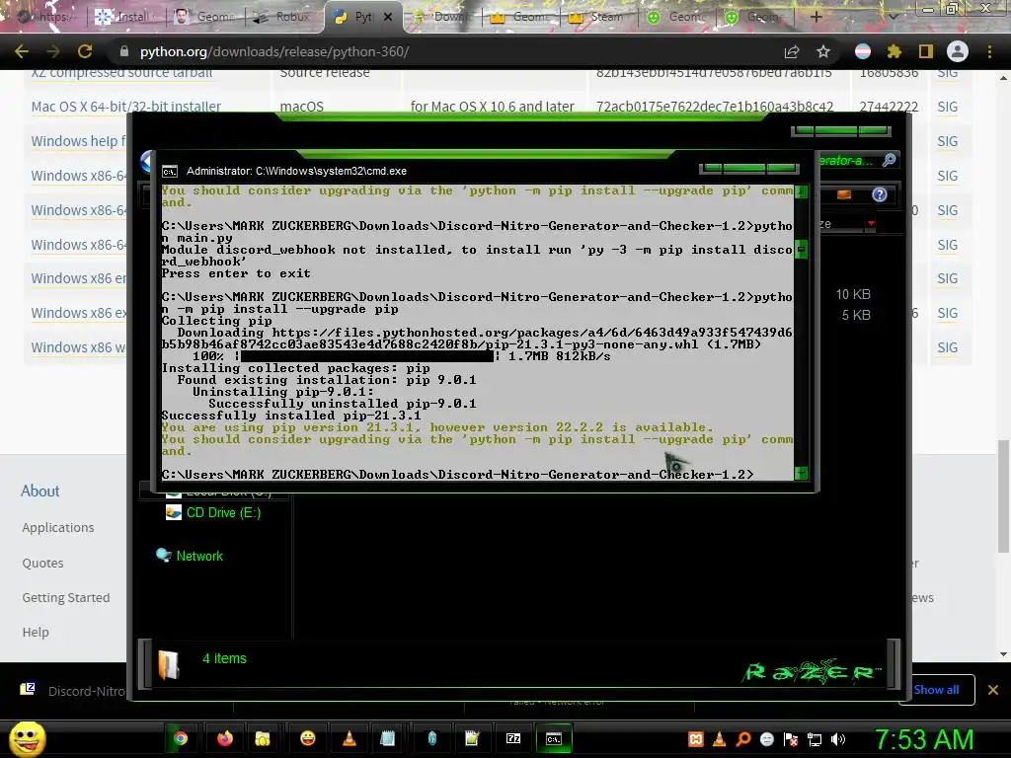Open SIG link in the Mac OS X row

coord(947,107)
